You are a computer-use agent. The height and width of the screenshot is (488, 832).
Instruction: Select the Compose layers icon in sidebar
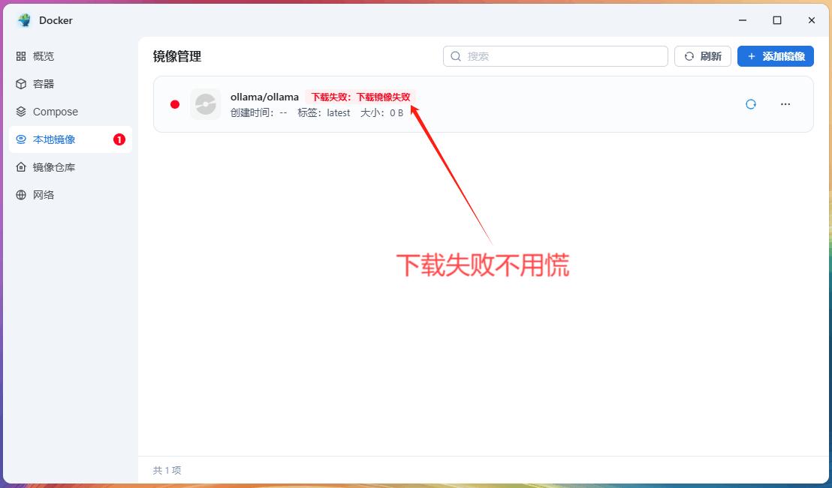click(x=21, y=112)
